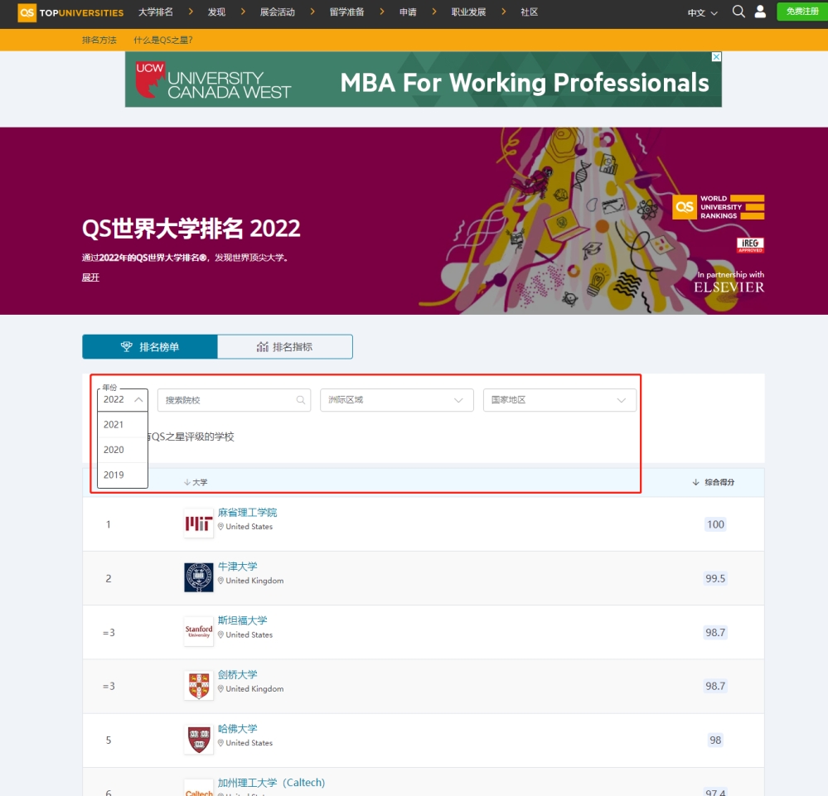Expand the chevron after 大学排名
Image resolution: width=828 pixels, height=796 pixels.
(x=191, y=12)
